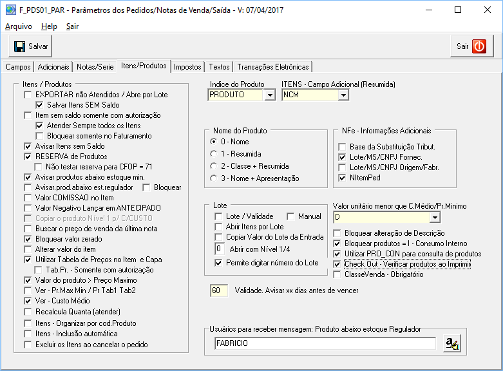Viewport: 503px width, 371px height.
Task: Toggle Check Out - Verificar produtos ao Imprimir
Action: tap(337, 264)
